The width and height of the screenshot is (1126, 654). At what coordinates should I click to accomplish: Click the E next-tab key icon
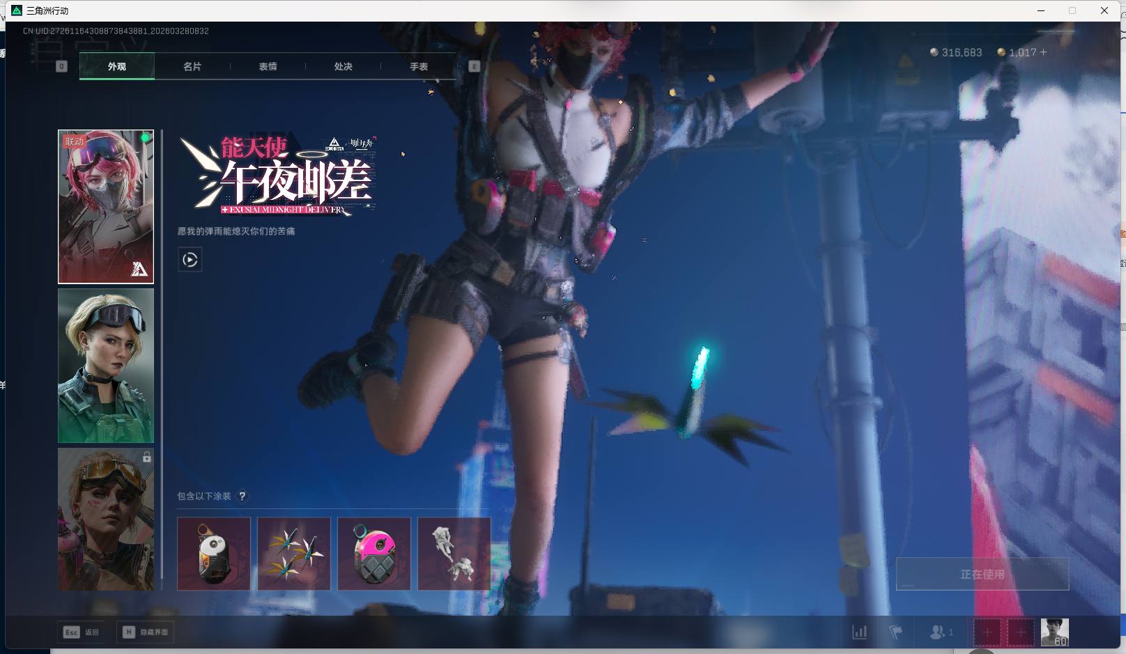coord(475,66)
